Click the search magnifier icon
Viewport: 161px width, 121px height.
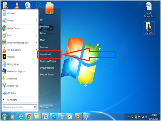(35, 107)
